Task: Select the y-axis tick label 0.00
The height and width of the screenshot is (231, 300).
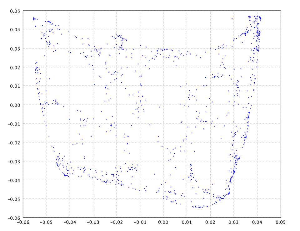Action: point(15,105)
